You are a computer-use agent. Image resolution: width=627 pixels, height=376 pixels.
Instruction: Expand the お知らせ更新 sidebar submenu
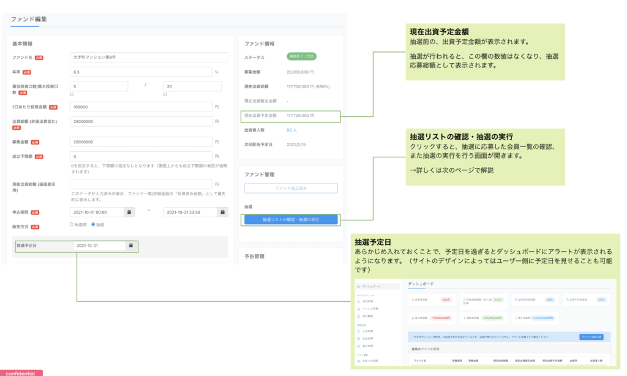pos(398,361)
